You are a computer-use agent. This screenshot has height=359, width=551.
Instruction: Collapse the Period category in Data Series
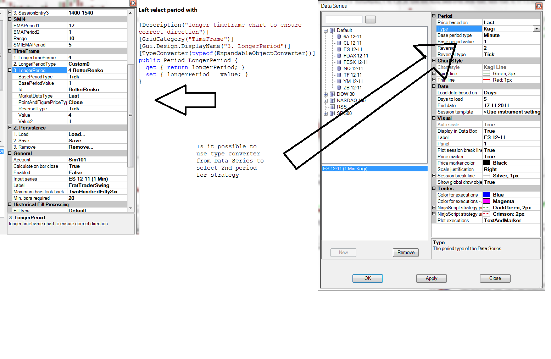(x=434, y=16)
